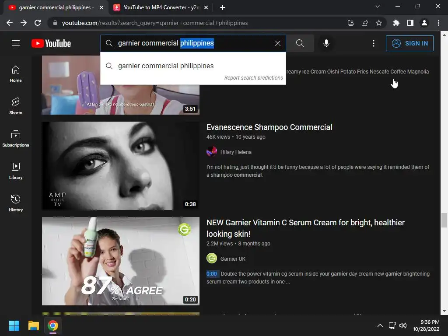Open Library in the sidebar
The height and width of the screenshot is (336, 448).
[16, 171]
